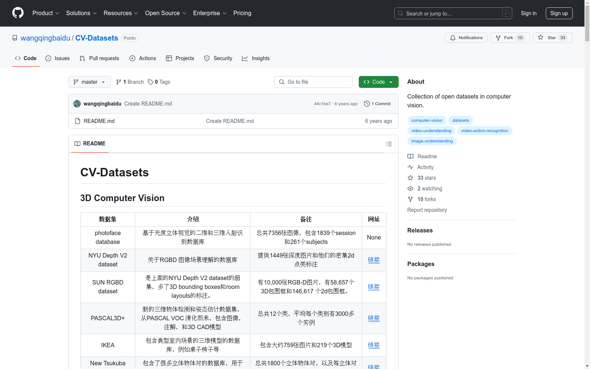The image size is (590, 369).
Task: Click the Create README.md commit message in file row
Action: point(230,121)
